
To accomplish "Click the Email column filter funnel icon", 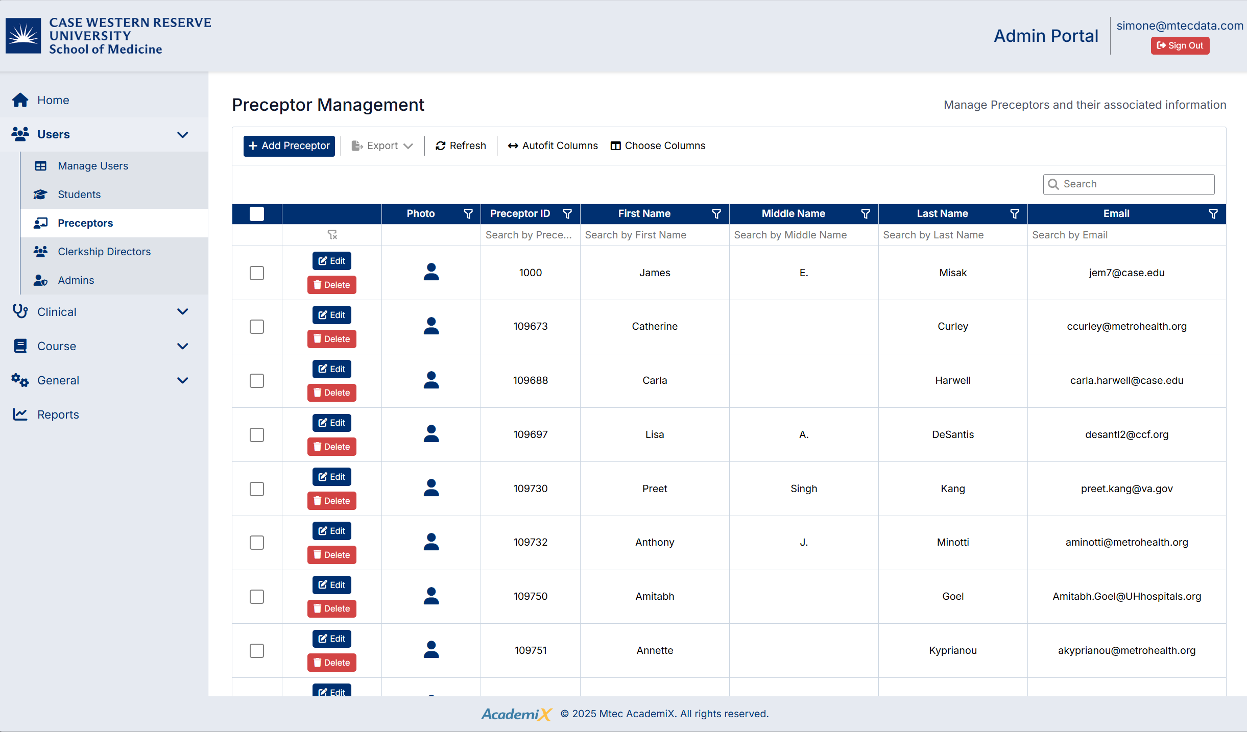I will point(1213,214).
